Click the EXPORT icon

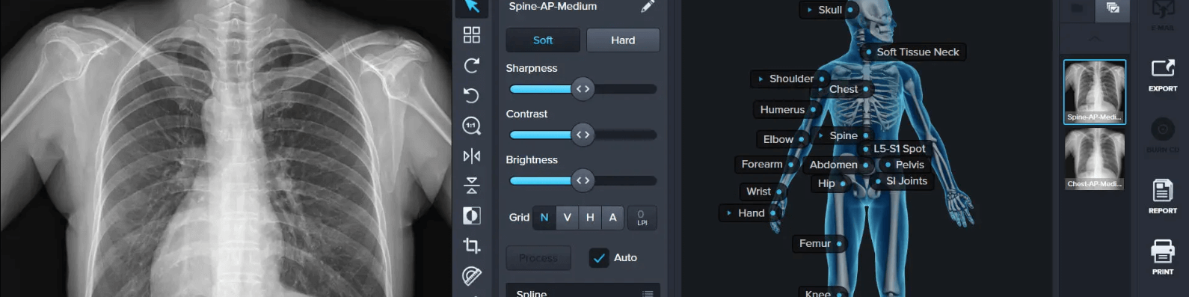[1162, 75]
